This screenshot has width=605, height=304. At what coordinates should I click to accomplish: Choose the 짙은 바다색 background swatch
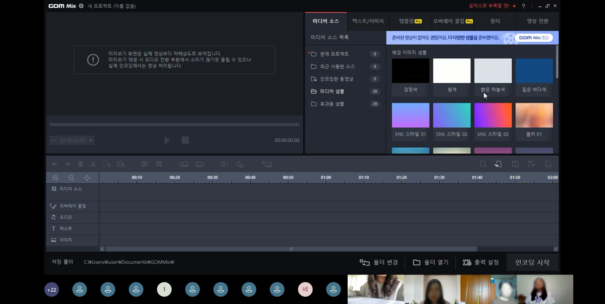[534, 71]
